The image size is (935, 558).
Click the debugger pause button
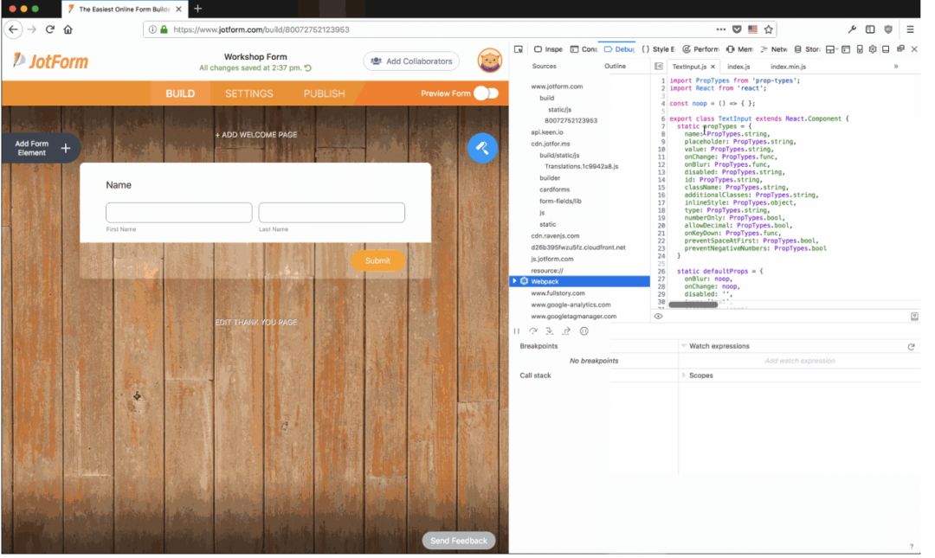517,330
